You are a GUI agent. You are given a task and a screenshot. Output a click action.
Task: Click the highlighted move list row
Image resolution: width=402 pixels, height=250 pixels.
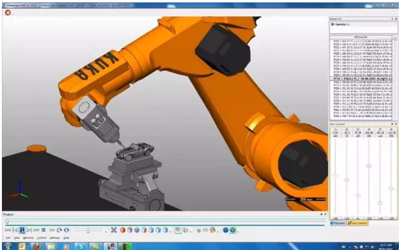coord(360,79)
